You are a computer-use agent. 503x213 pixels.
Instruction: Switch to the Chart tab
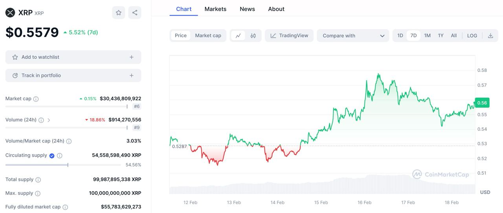(184, 9)
